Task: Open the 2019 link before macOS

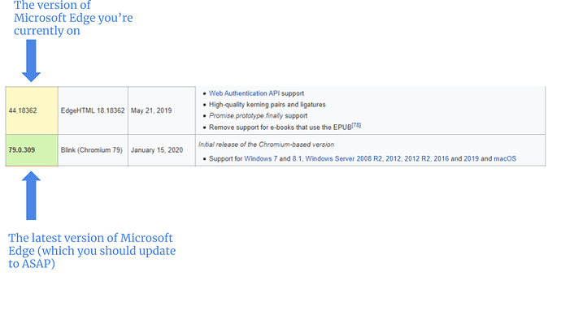Action: pyautogui.click(x=472, y=158)
